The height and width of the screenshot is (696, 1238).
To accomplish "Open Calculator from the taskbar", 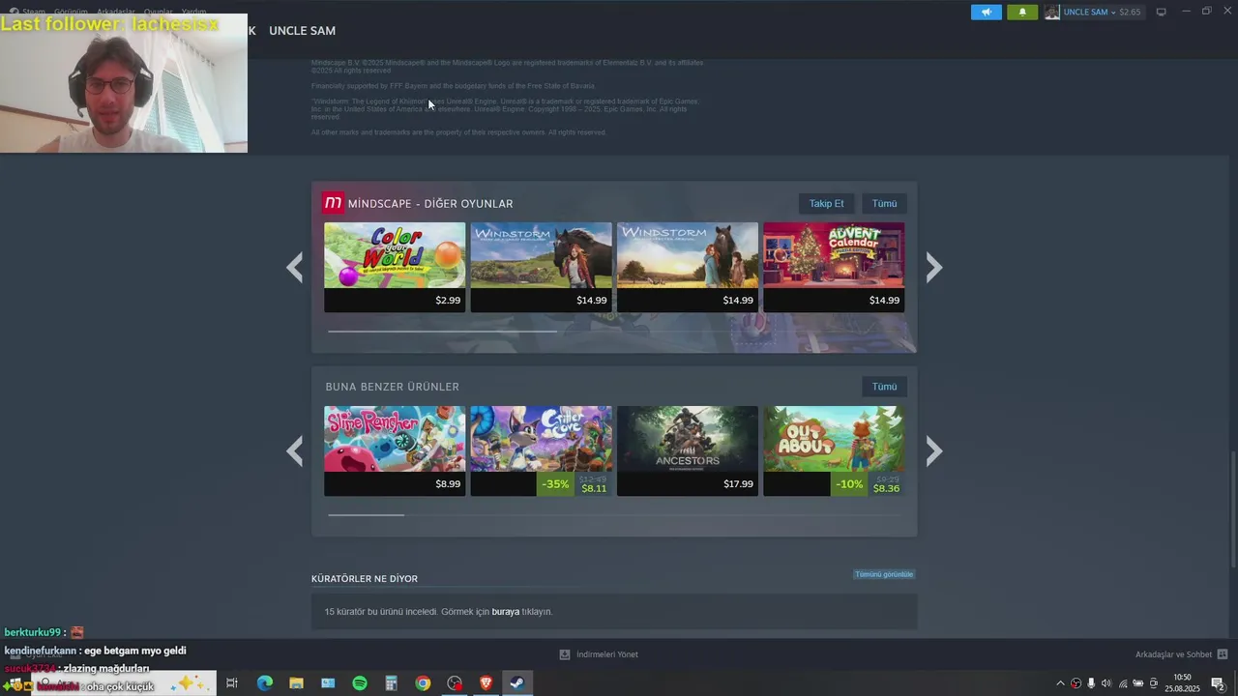I will tap(391, 683).
